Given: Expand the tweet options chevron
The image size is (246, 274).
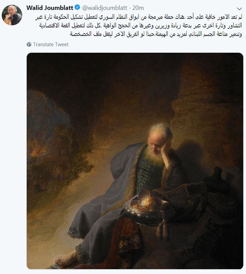Looking at the screenshot, I should (x=239, y=9).
